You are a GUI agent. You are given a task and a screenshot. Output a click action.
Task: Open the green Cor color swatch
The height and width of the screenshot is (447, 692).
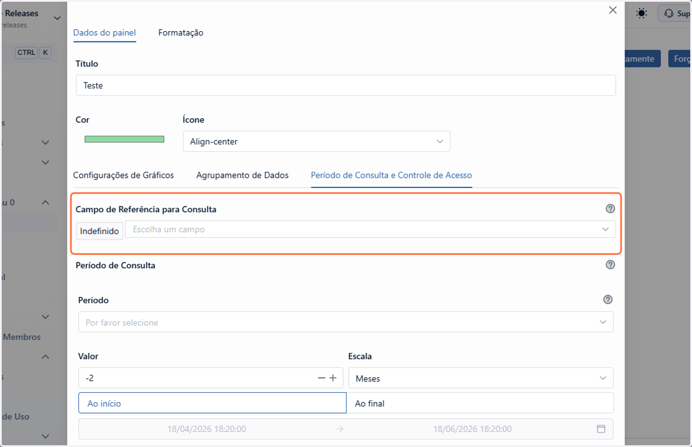124,139
